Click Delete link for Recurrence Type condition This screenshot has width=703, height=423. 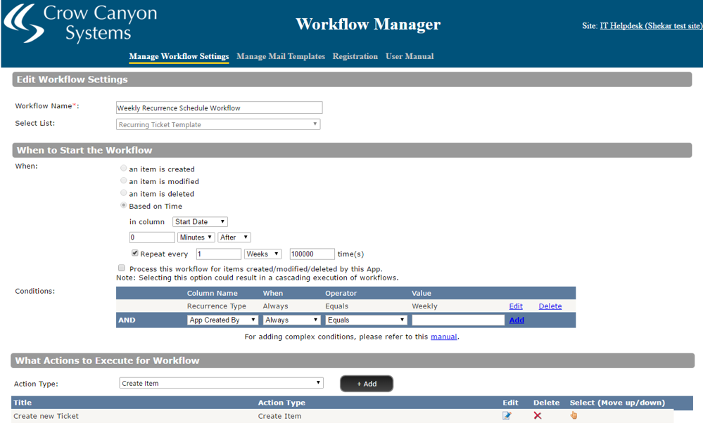pos(550,306)
